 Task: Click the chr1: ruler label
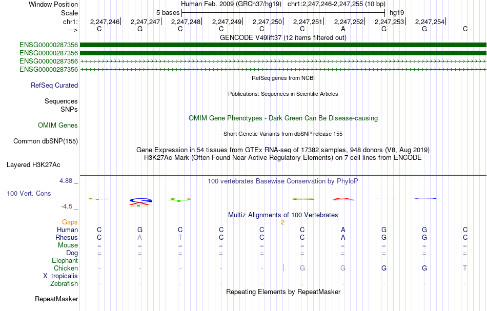[x=70, y=22]
